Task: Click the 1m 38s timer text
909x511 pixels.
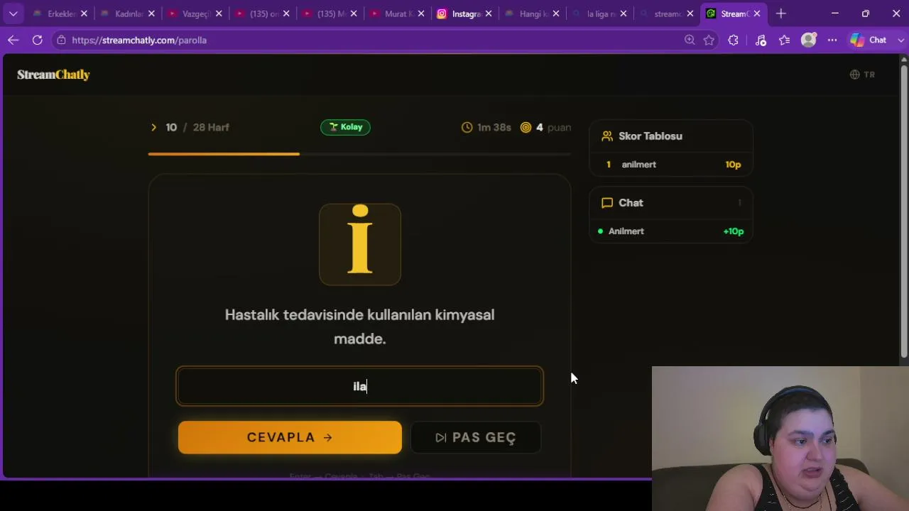Action: point(494,128)
